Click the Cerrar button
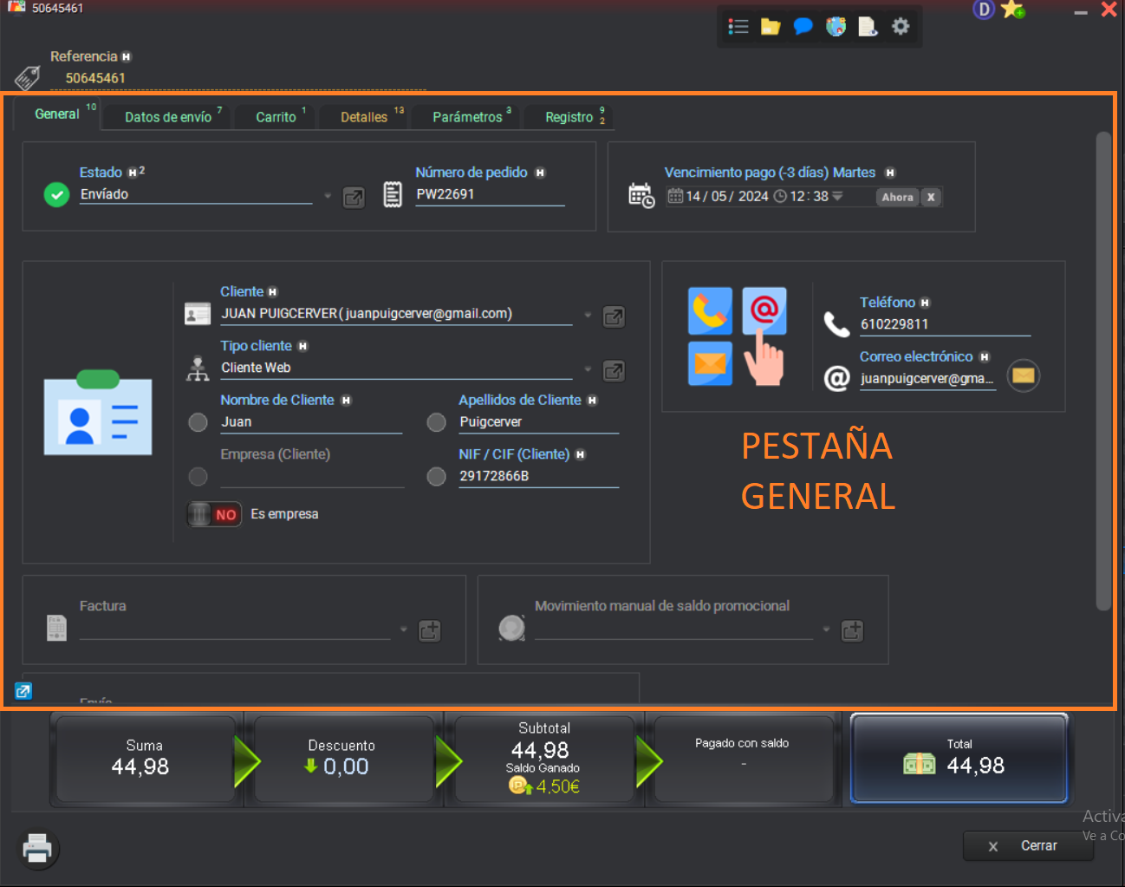 pyautogui.click(x=1028, y=845)
